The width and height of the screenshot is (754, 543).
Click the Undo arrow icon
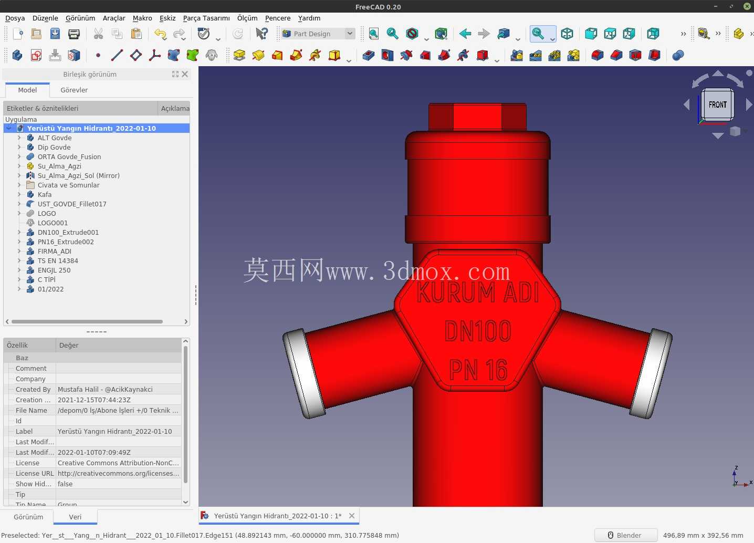point(160,34)
